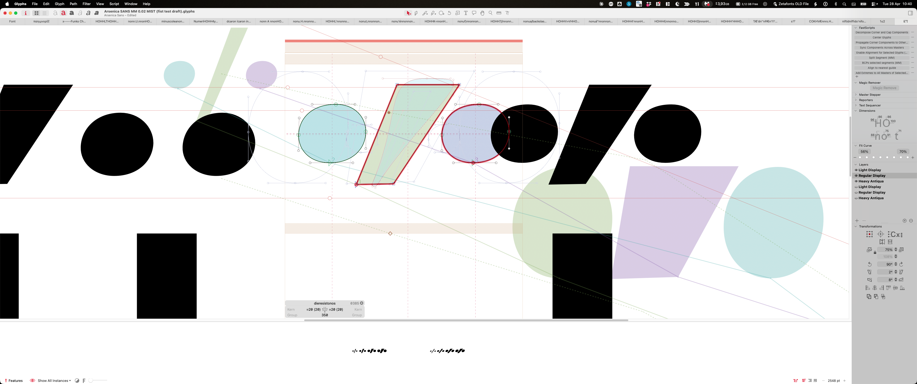Select the Draw (pen) tool

pyautogui.click(x=416, y=13)
